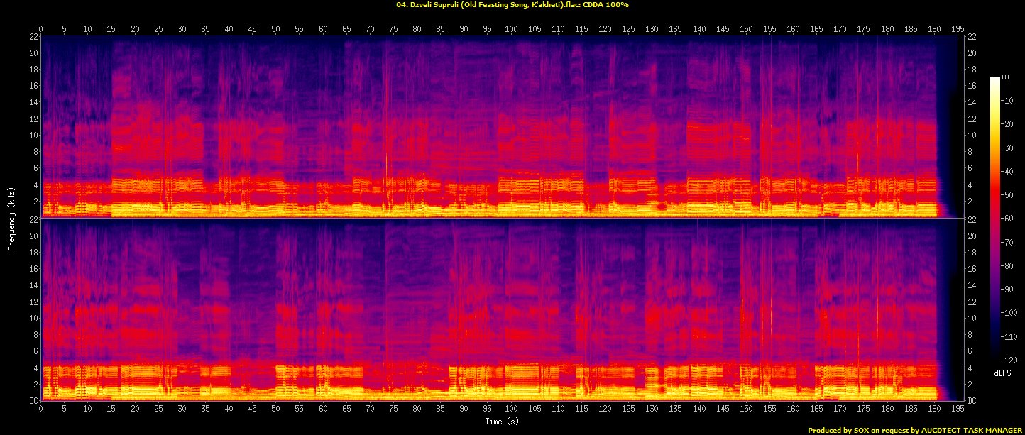
Task: Click the lower channel's '20' kHz label on the right axis
Action: (x=973, y=236)
